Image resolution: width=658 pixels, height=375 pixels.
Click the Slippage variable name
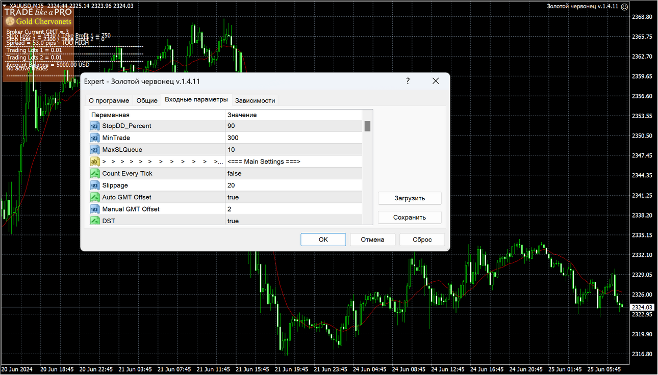115,185
